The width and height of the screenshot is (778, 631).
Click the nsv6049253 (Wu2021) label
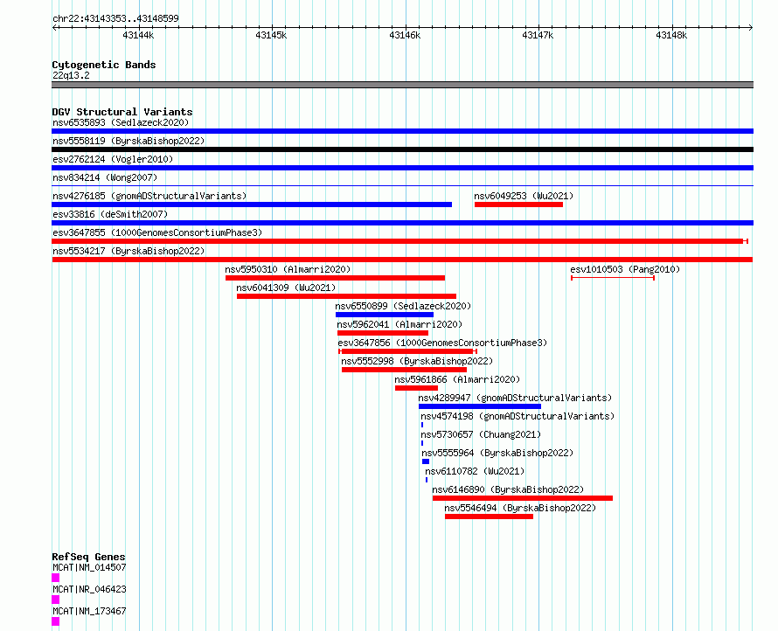[x=524, y=196]
